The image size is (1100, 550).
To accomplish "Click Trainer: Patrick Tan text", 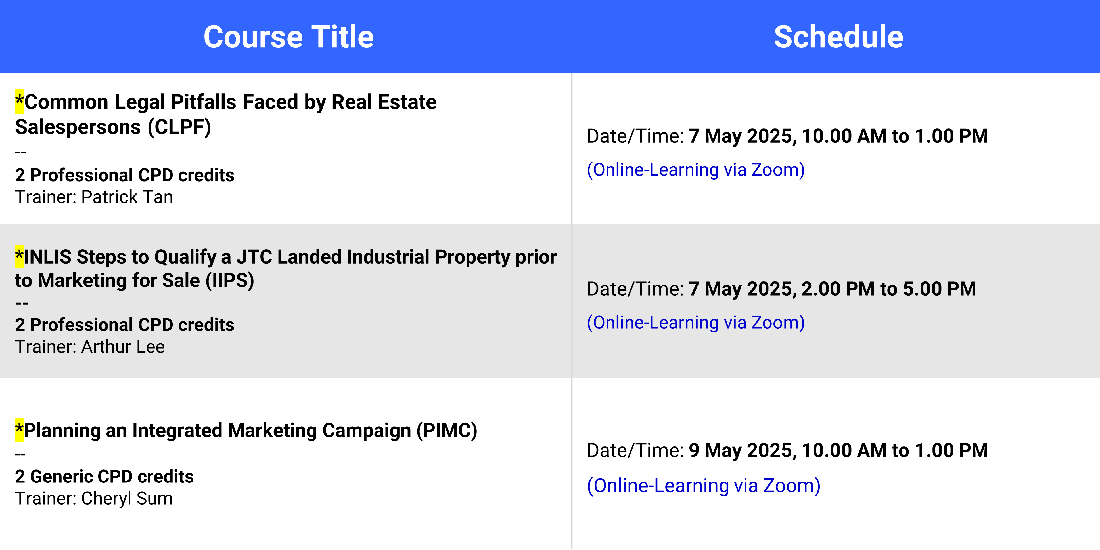I will coord(94,197).
